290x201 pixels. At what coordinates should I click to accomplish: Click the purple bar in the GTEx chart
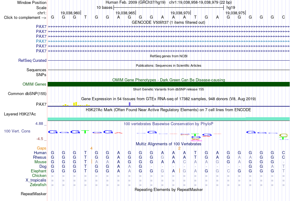(130, 104)
